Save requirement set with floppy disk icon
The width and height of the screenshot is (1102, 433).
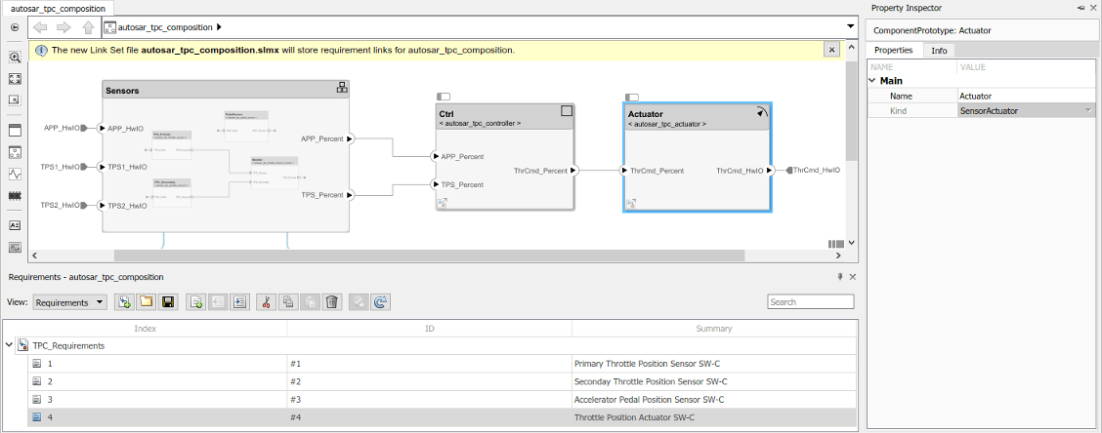(168, 302)
